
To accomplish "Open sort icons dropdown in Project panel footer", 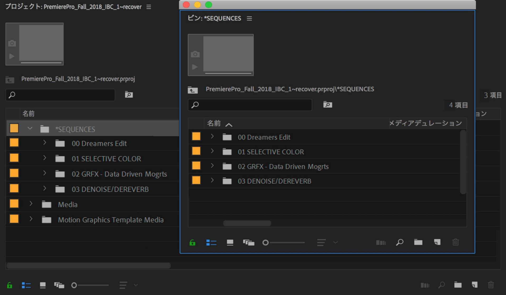I will click(128, 285).
